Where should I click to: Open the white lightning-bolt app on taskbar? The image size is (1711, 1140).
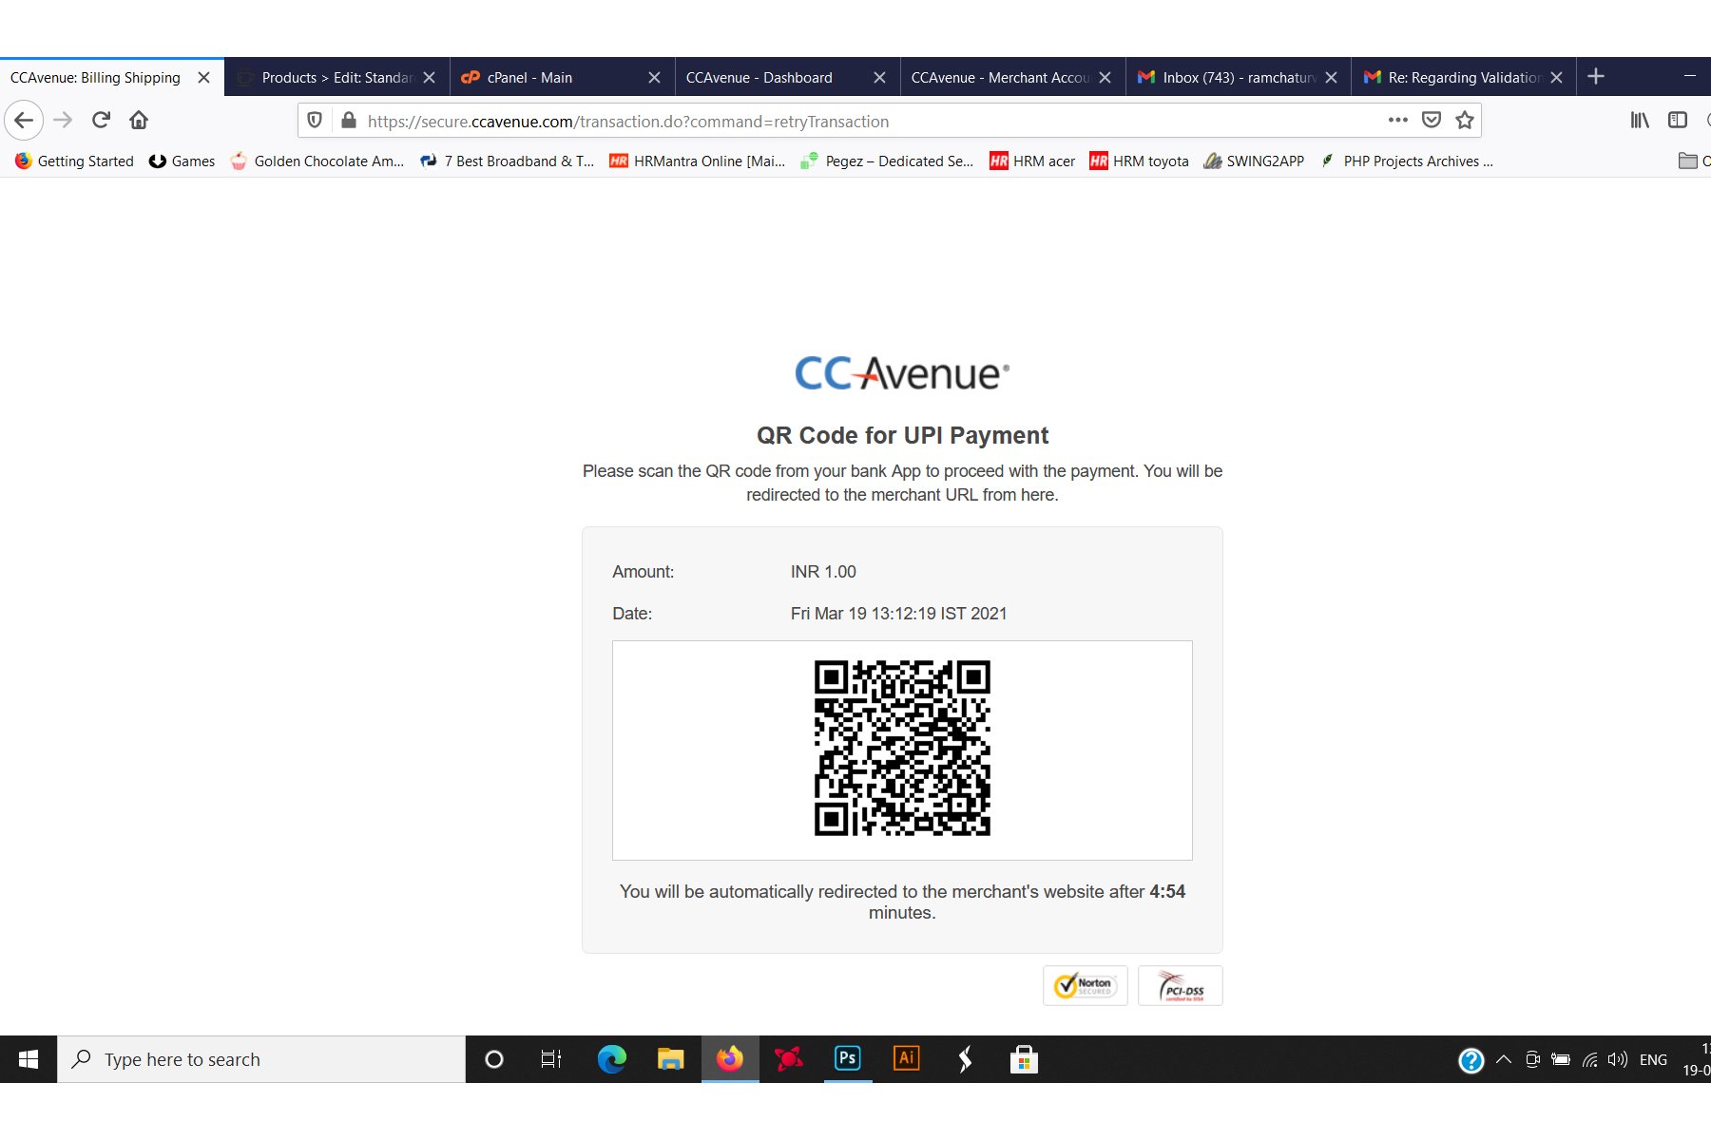click(x=965, y=1059)
